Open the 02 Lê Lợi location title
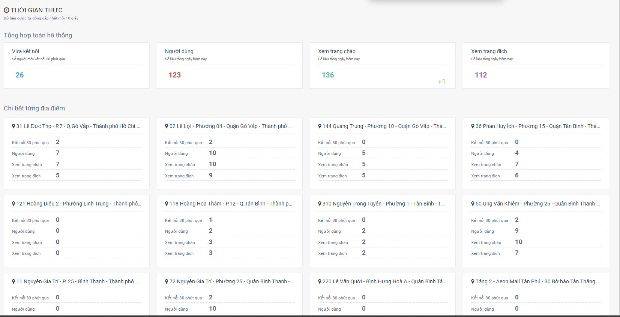Screen dimensions: 620x317 coord(230,126)
